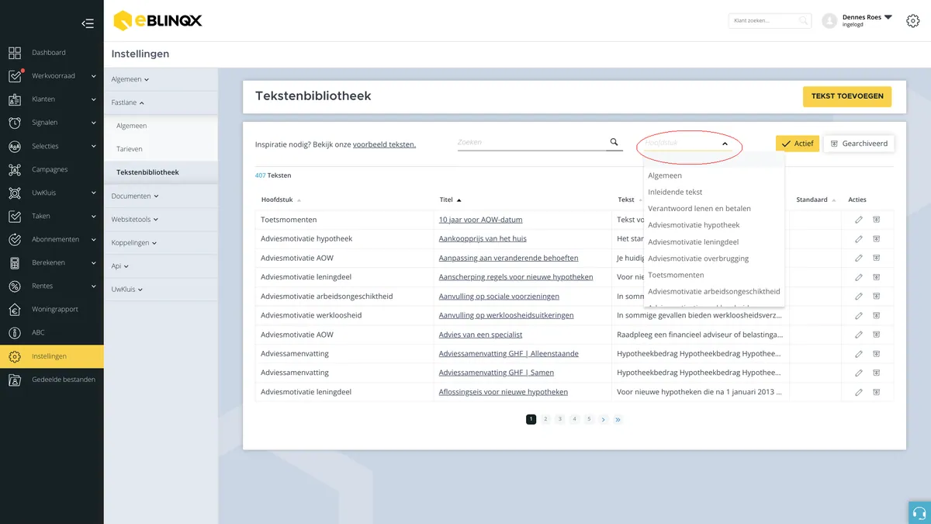Open Tarieven under Fastlane
Image resolution: width=931 pixels, height=524 pixels.
[x=130, y=149]
